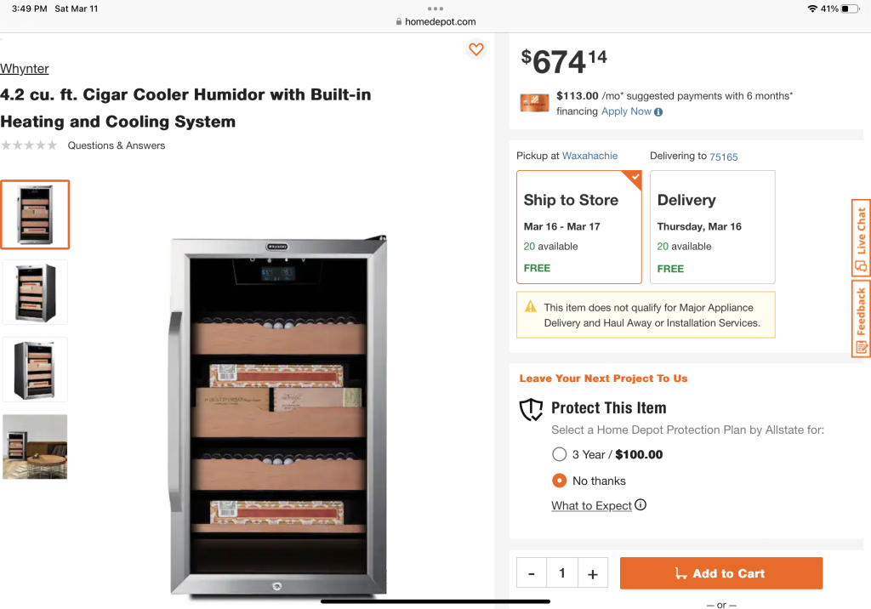Screen dimensions: 871x609
Task: Save item with heart favorite icon
Action: tap(476, 49)
